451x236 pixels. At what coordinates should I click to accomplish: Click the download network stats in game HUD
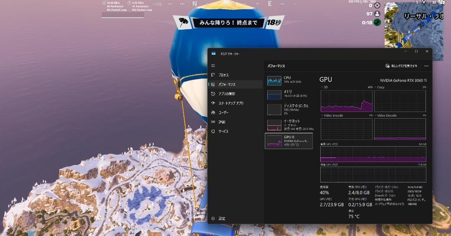tap(115, 6)
